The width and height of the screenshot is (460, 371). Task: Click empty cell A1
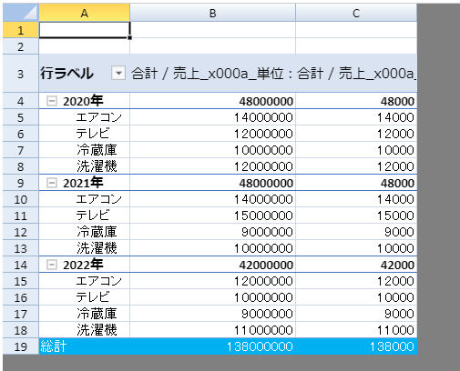pos(85,30)
